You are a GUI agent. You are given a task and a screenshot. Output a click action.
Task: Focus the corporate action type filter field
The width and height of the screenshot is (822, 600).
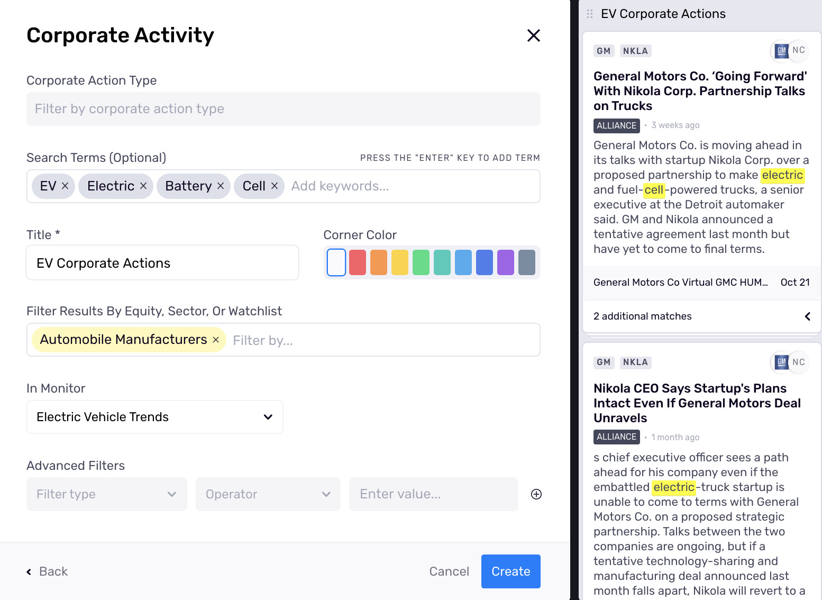pyautogui.click(x=284, y=109)
